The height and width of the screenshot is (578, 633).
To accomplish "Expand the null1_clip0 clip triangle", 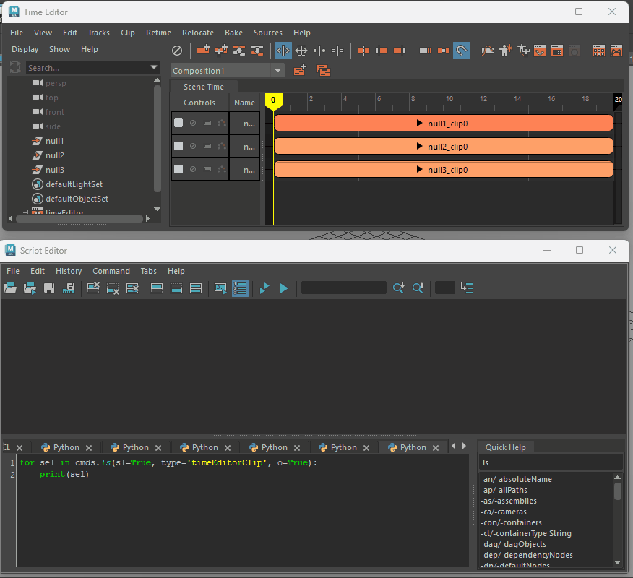I will tap(420, 124).
